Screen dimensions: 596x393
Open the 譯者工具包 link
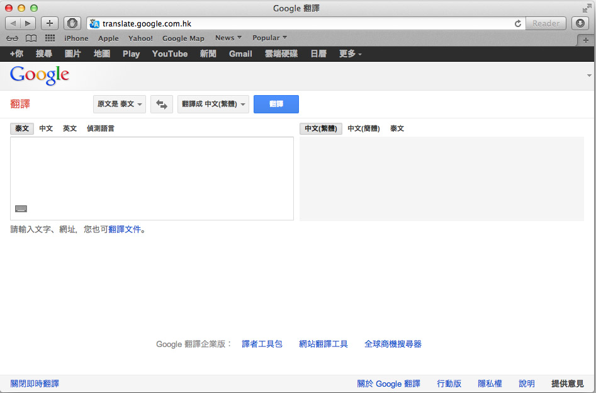262,344
